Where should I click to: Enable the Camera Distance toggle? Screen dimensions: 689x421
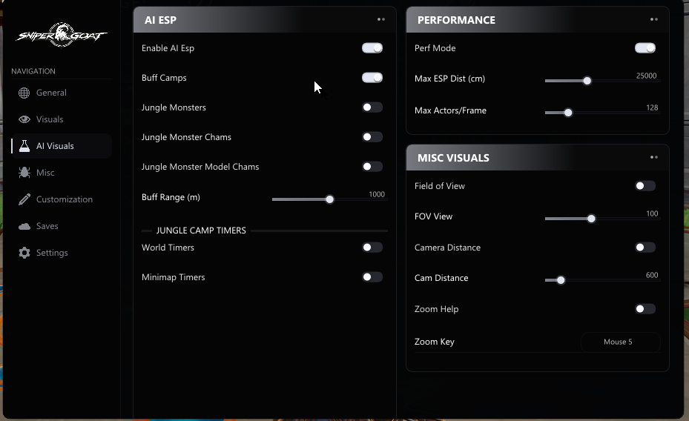point(645,248)
